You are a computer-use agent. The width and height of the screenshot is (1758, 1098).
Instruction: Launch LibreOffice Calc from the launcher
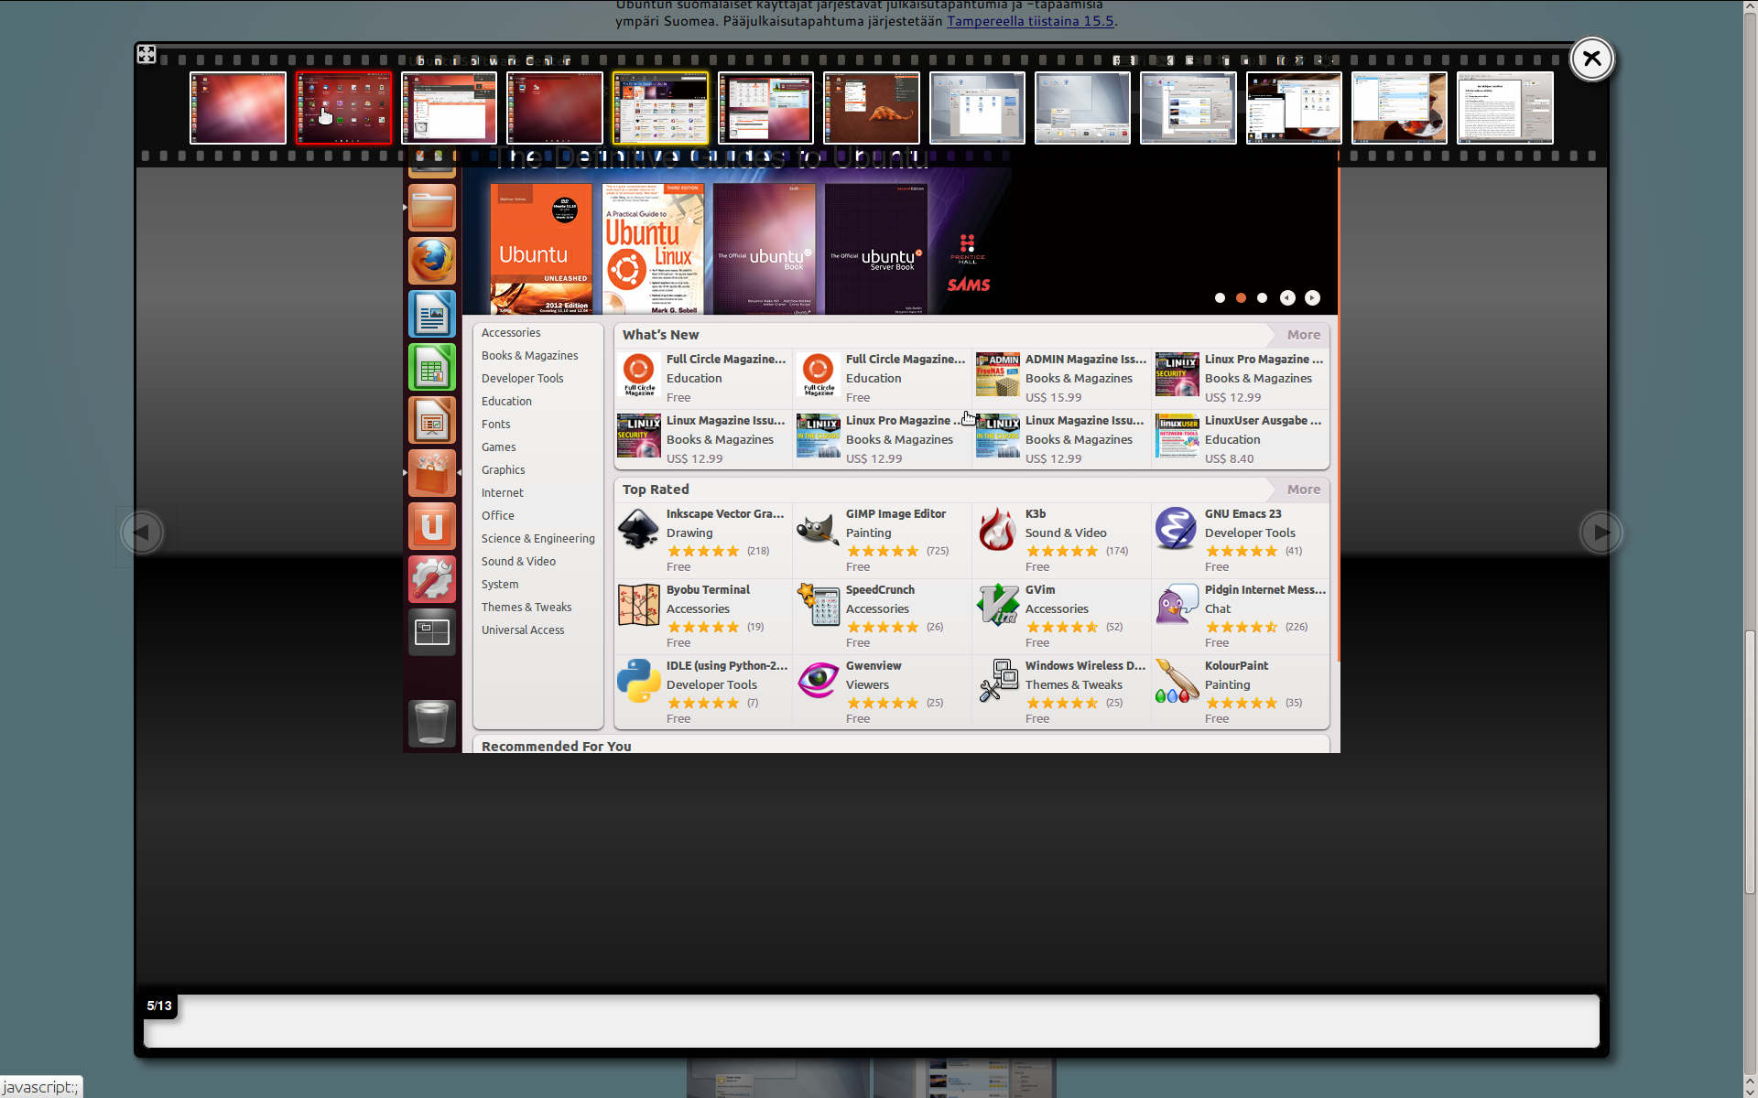click(431, 368)
